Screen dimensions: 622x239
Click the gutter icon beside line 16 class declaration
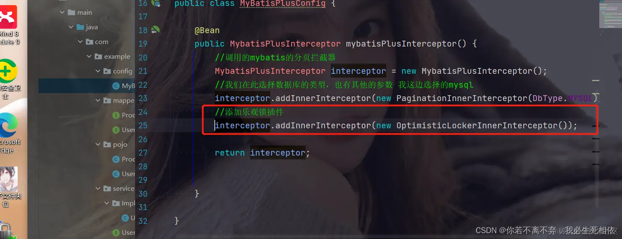156,3
